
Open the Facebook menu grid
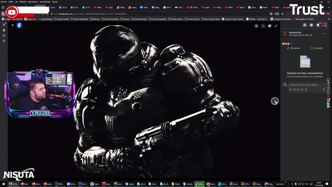coord(305,25)
